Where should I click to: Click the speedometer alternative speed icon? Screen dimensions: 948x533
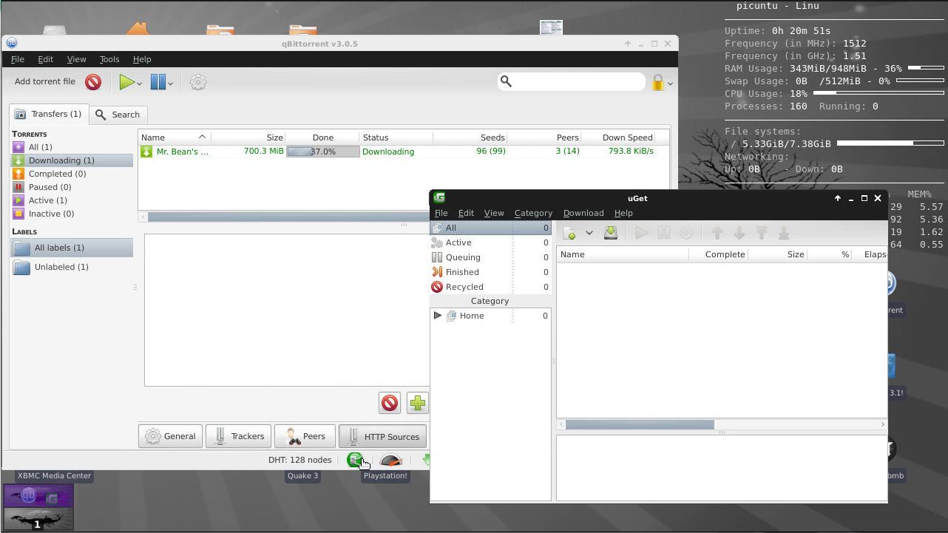tap(391, 460)
